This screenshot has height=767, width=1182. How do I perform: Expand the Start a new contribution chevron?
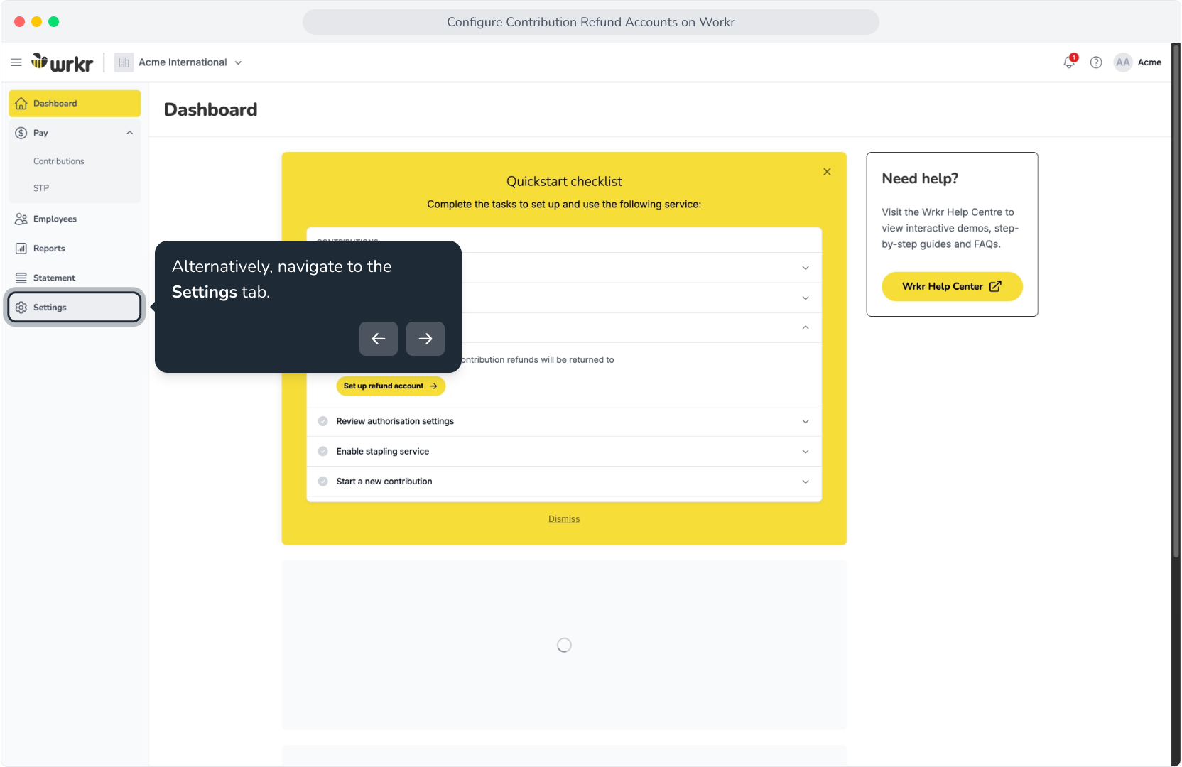click(806, 482)
